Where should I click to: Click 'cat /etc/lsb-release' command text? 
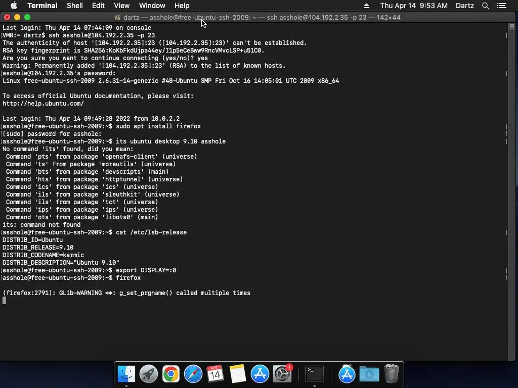pyautogui.click(x=151, y=232)
